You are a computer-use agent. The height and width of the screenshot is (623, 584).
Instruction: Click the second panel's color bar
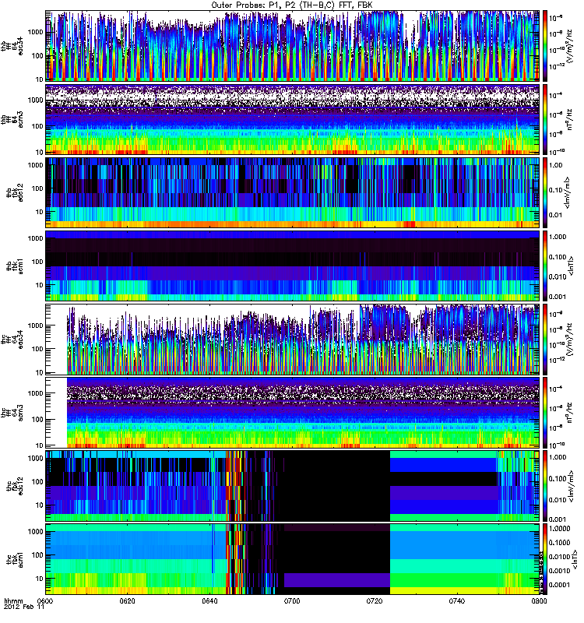point(545,118)
